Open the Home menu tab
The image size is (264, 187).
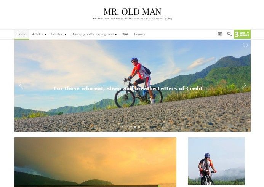click(x=22, y=34)
